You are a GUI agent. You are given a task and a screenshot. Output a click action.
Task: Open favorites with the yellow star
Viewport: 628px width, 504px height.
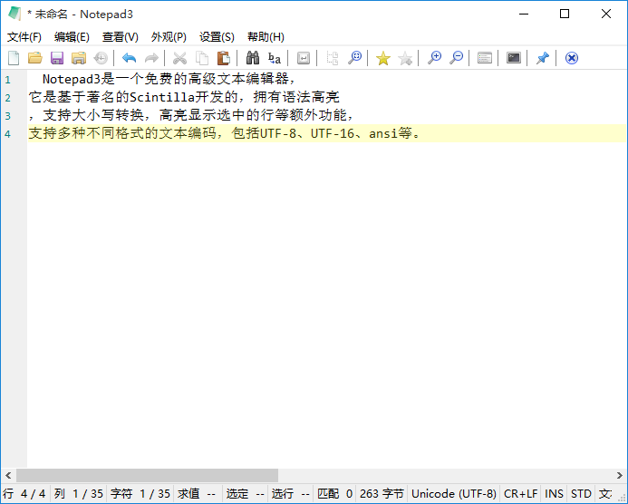point(383,58)
